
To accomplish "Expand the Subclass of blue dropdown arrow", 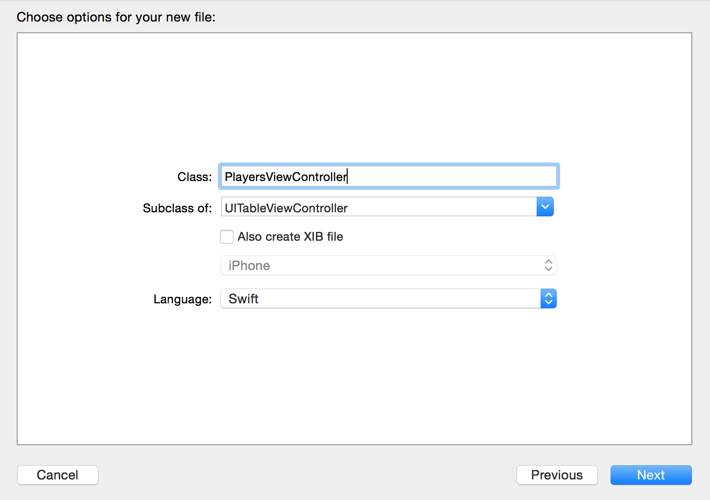I will pos(545,207).
